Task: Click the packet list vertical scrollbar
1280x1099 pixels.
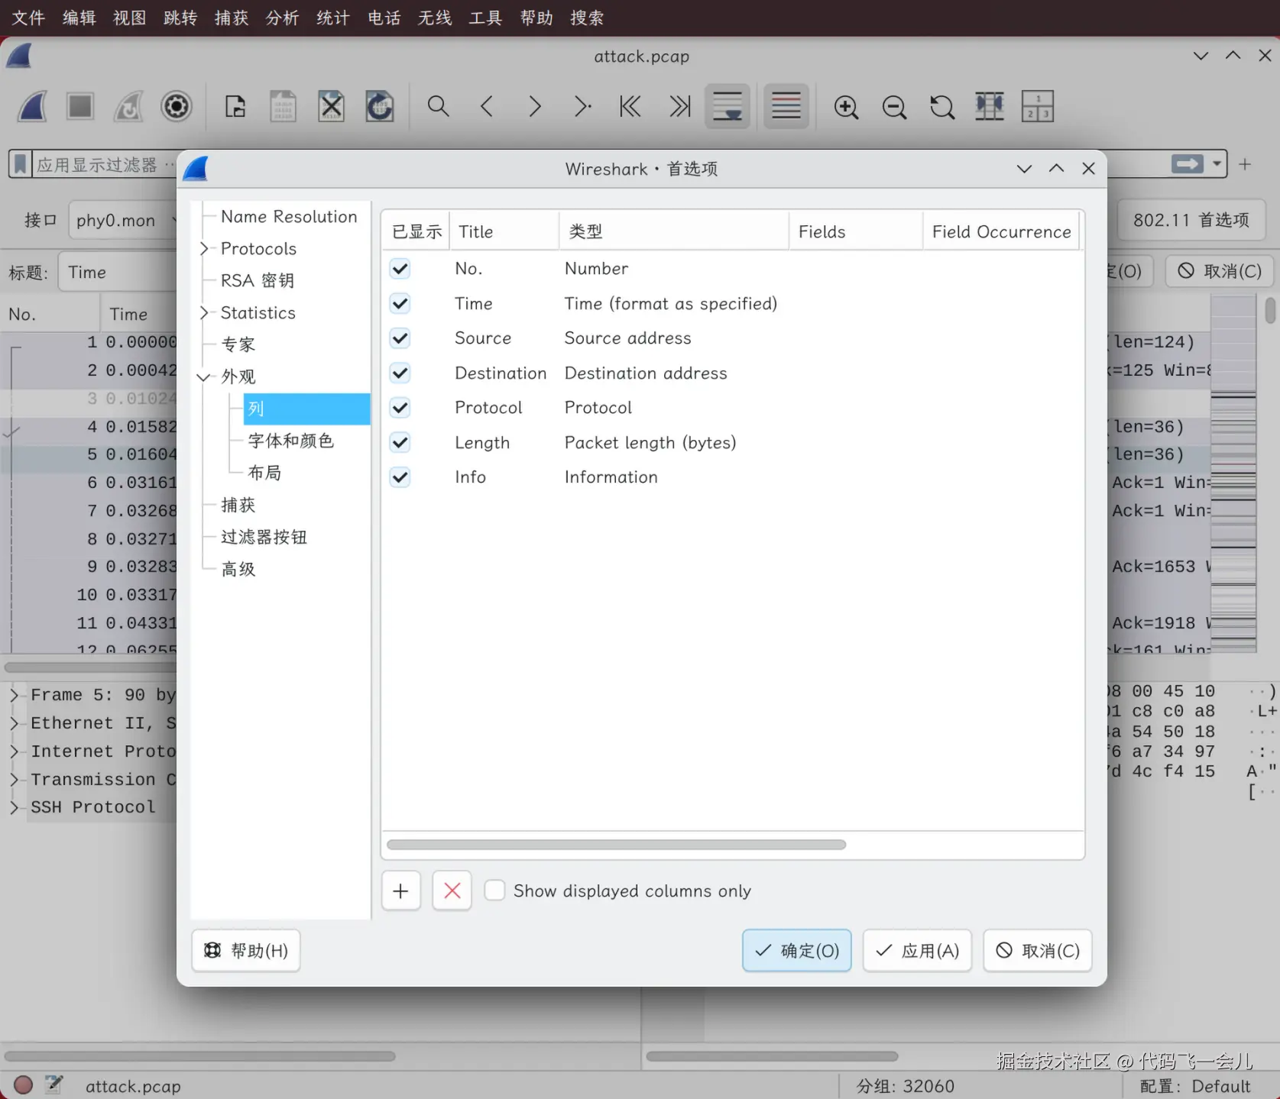Action: coord(1270,312)
